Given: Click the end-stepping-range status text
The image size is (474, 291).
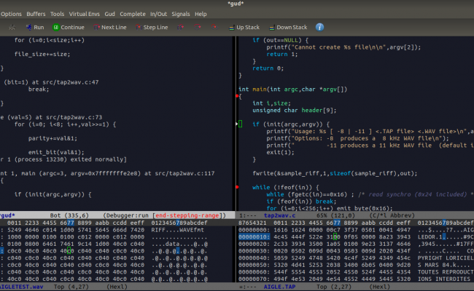Looking at the screenshot, I should 187,215.
